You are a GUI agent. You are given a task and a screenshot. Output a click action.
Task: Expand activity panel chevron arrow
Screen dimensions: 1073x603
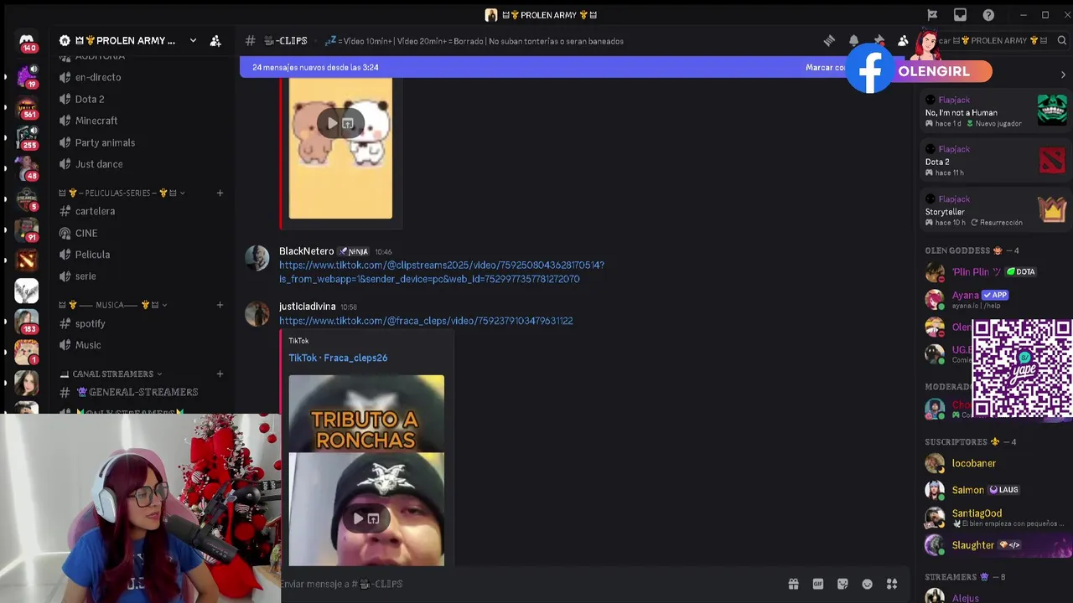pos(1063,75)
